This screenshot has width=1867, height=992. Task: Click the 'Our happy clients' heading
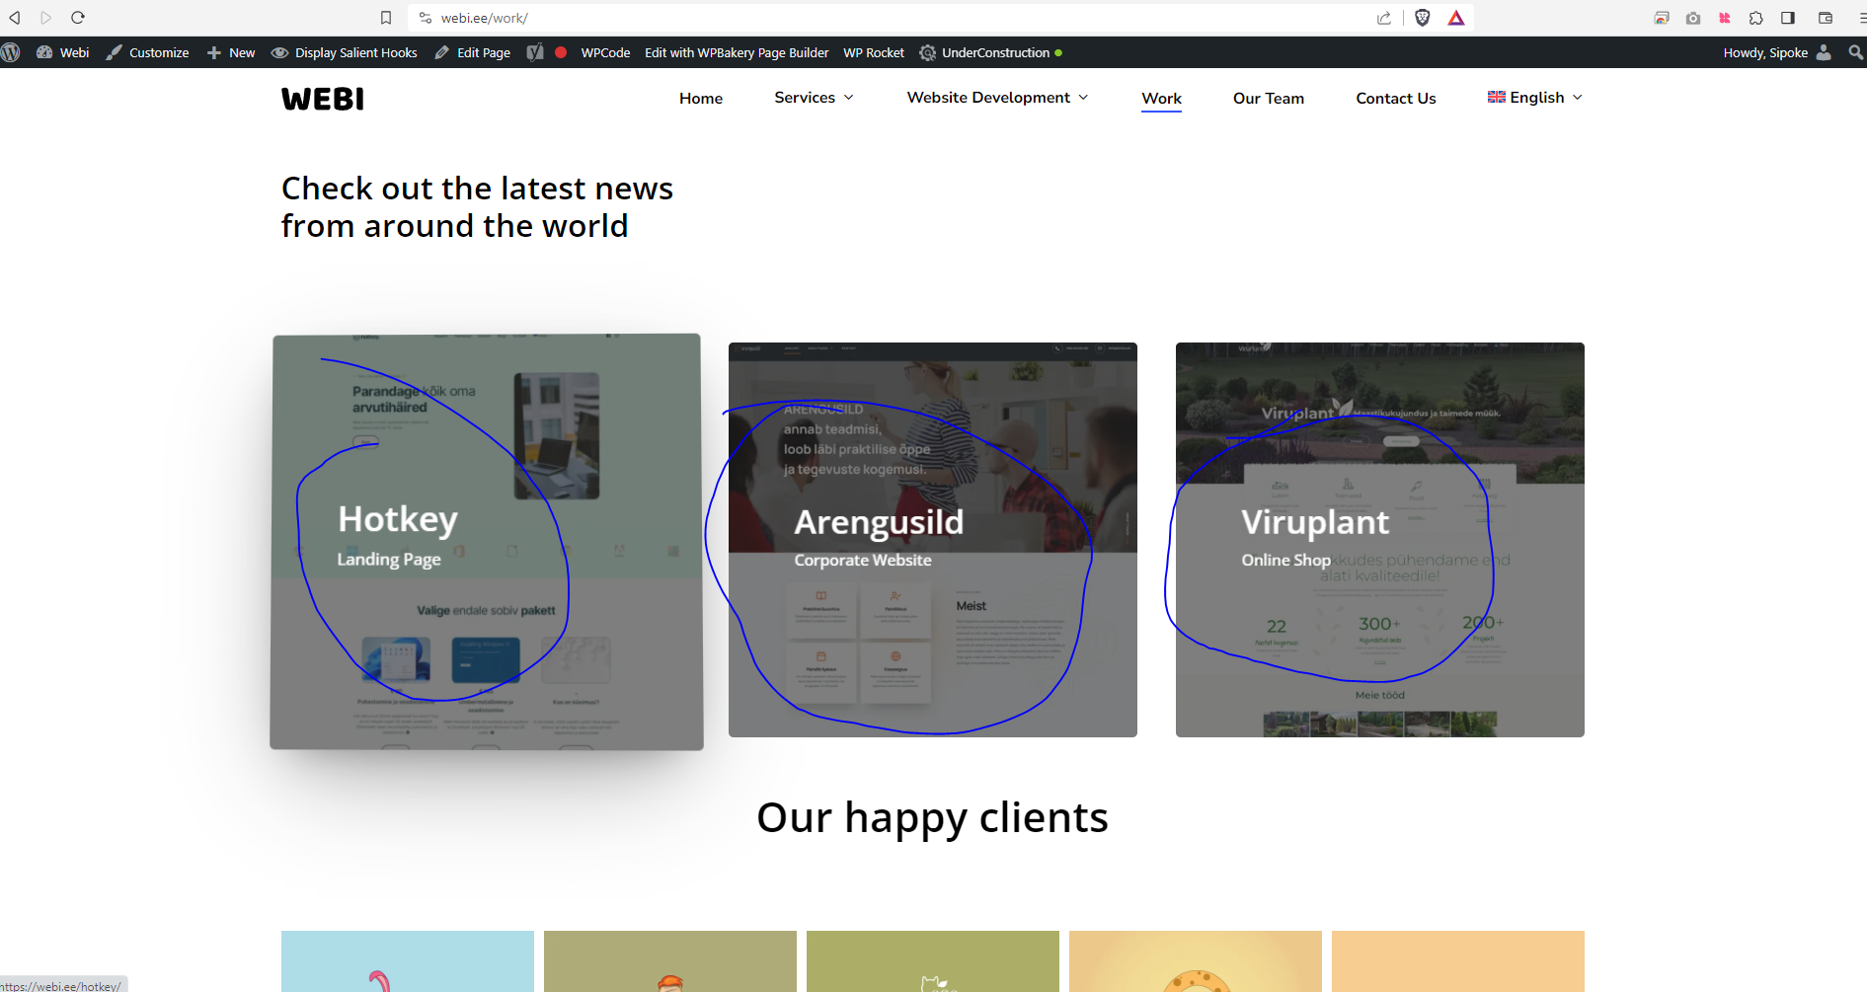pyautogui.click(x=932, y=818)
